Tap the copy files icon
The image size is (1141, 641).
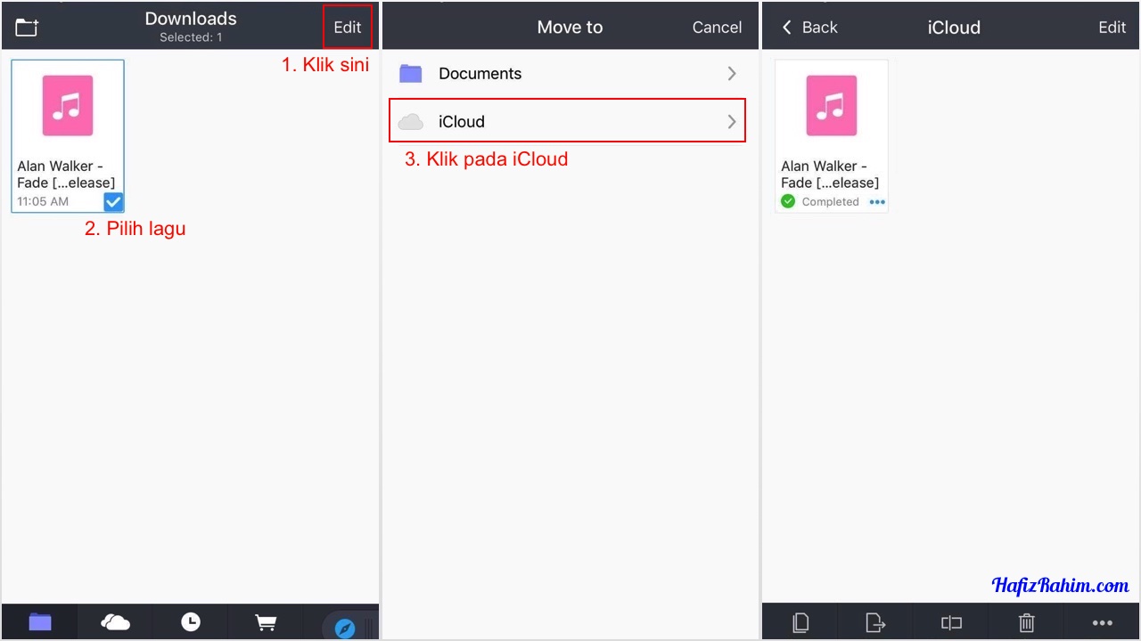point(800,623)
